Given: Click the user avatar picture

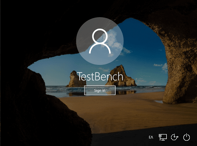Looking at the screenshot, I should pos(100,41).
